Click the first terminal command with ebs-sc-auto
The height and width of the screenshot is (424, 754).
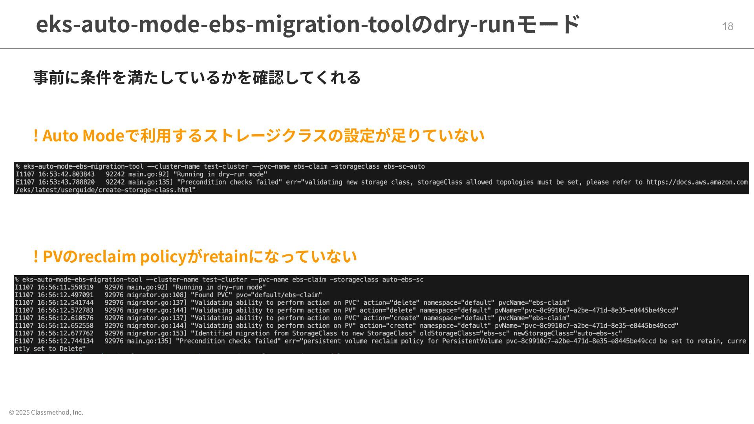point(220,166)
